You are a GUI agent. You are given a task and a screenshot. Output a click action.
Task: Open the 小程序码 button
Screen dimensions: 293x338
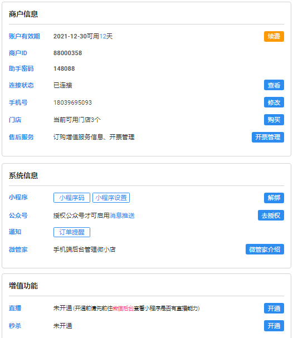(x=72, y=198)
